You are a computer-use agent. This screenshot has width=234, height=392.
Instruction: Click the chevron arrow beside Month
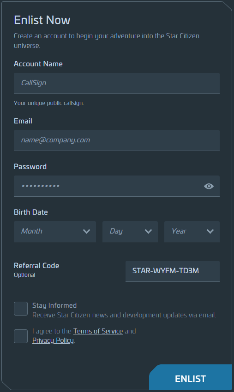point(86,231)
